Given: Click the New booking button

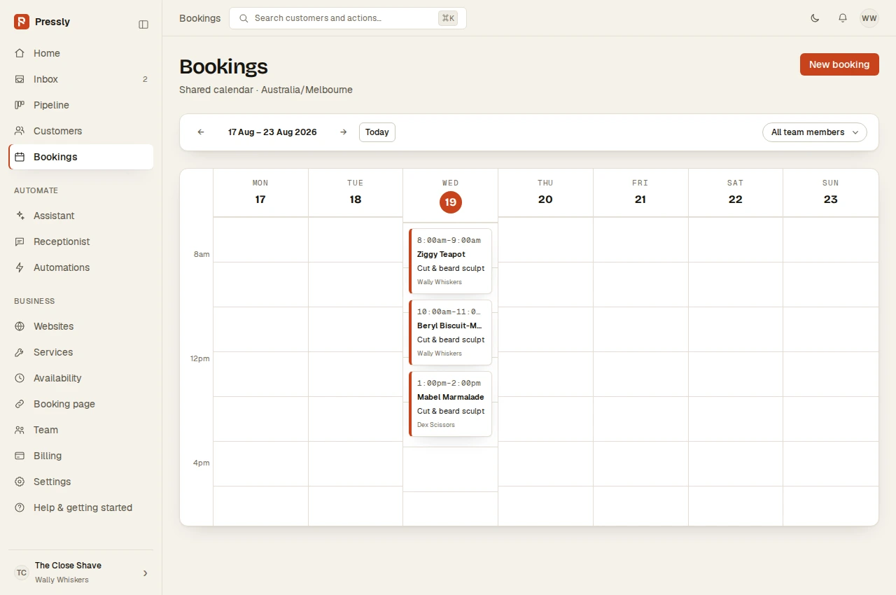Looking at the screenshot, I should tap(839, 64).
